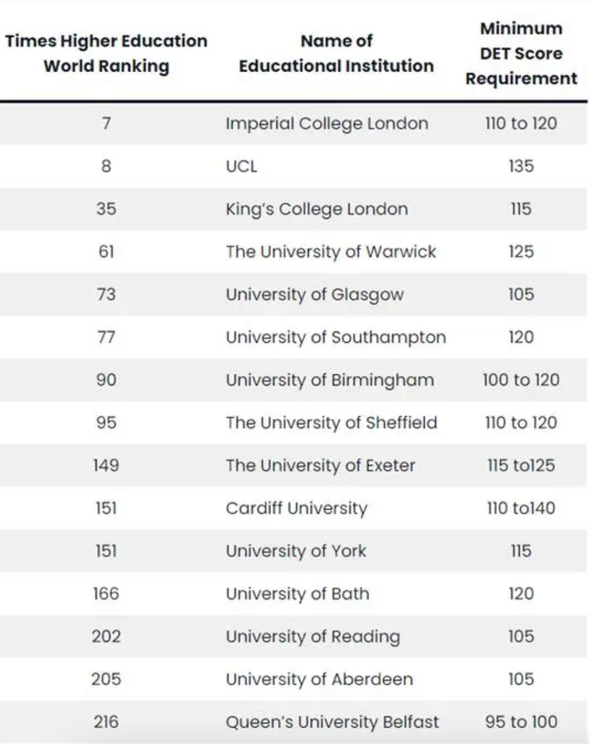Click the Minimum DET Score Requirement header
The width and height of the screenshot is (590, 744).
pos(521,54)
